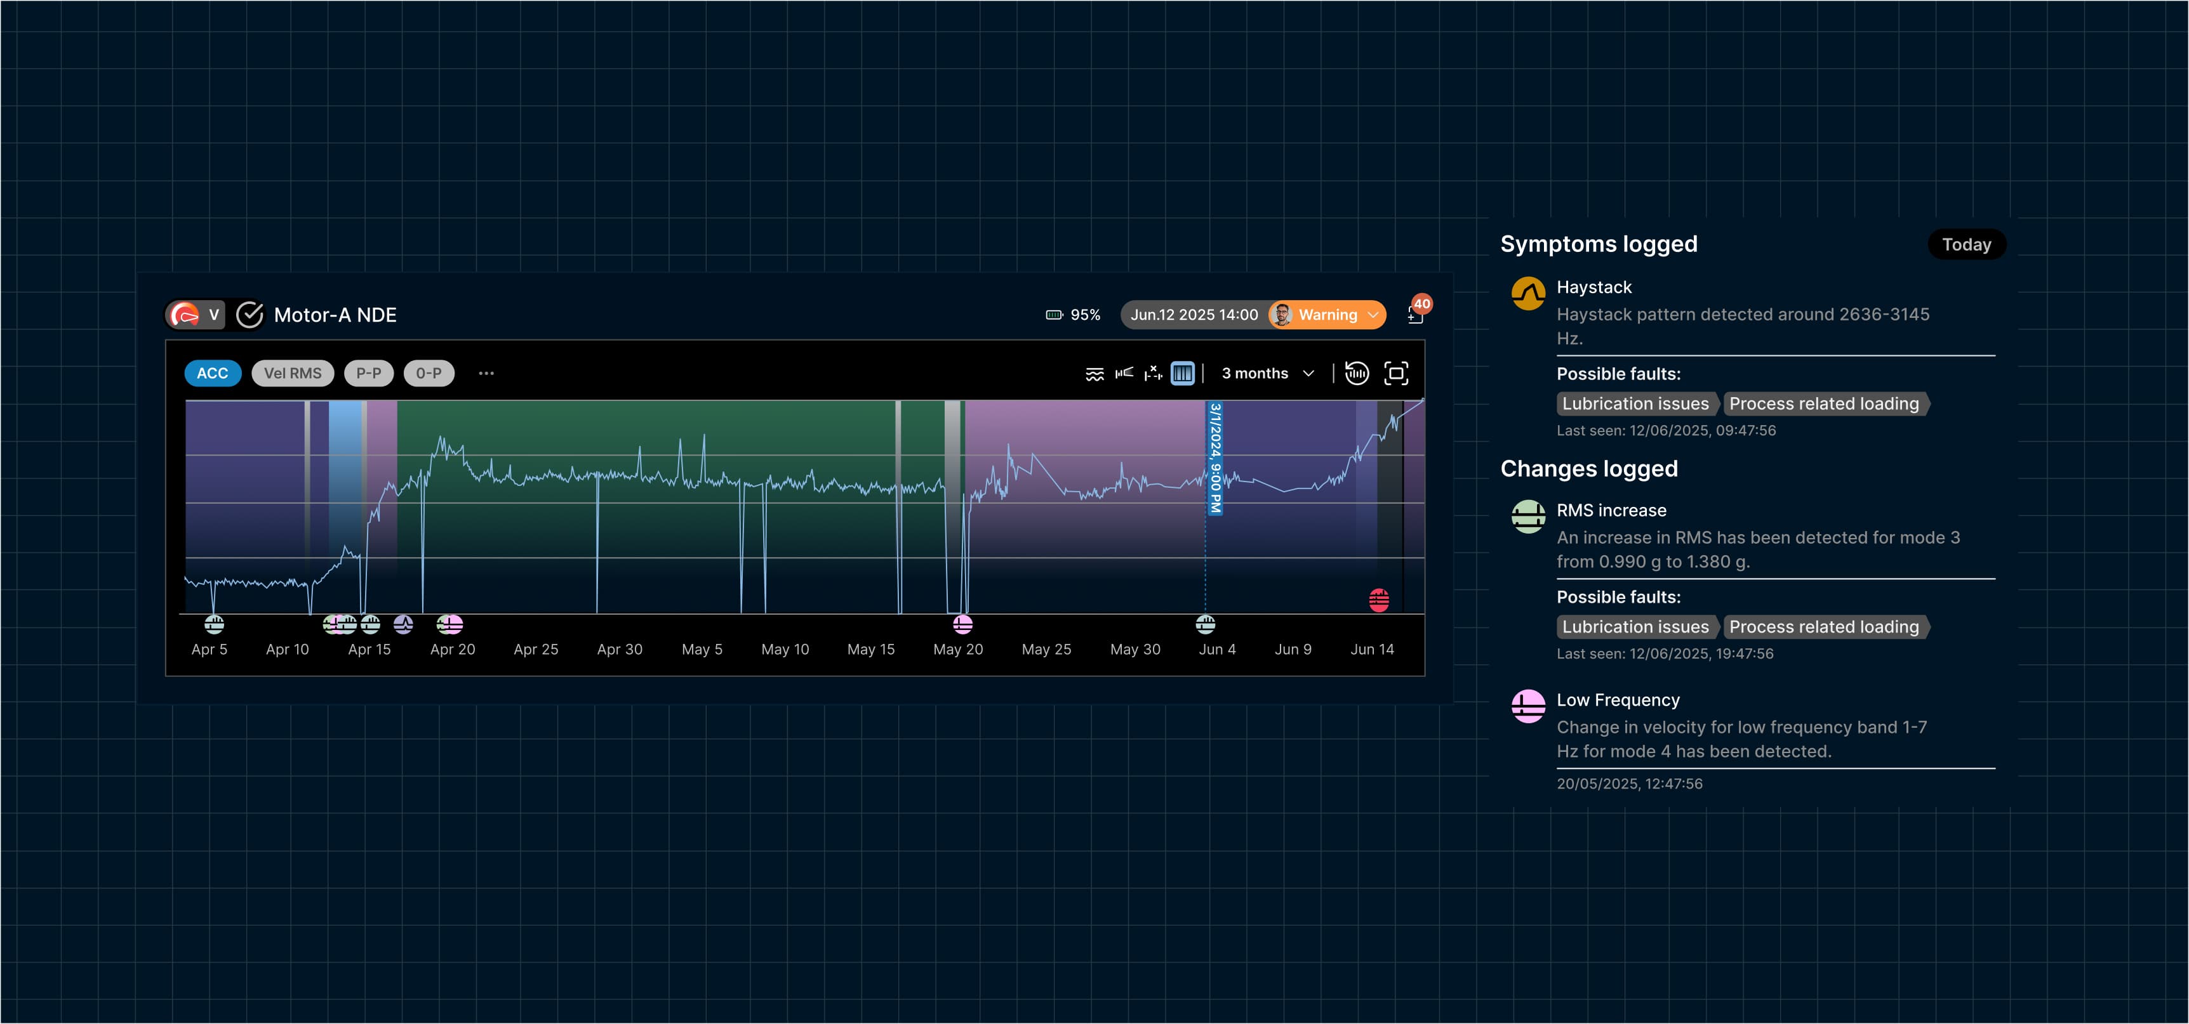Click the wavy lines smoothing icon

(x=1094, y=374)
